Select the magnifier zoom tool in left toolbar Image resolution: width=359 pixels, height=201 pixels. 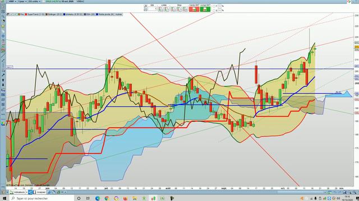(3, 16)
